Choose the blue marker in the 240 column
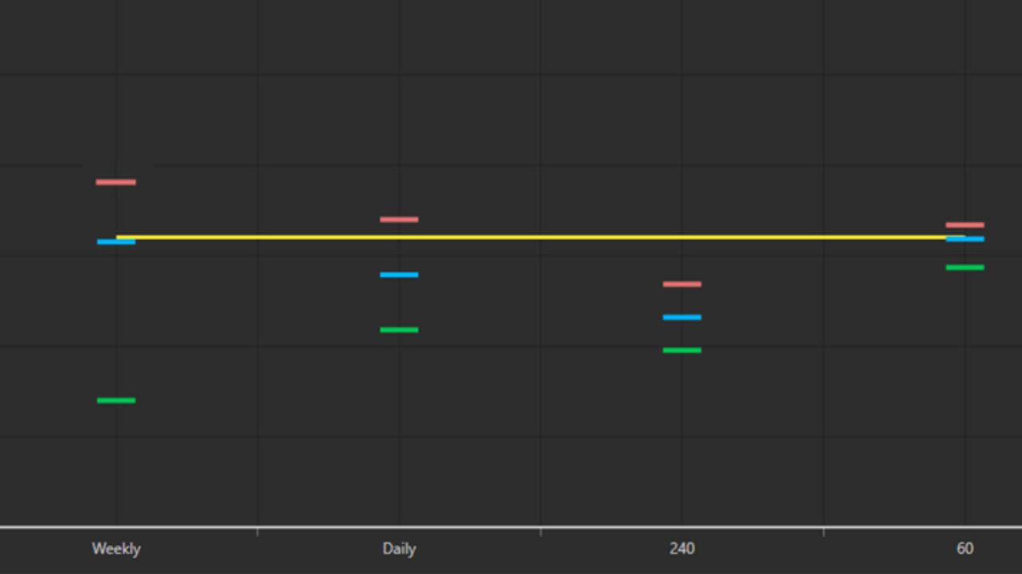 682,317
